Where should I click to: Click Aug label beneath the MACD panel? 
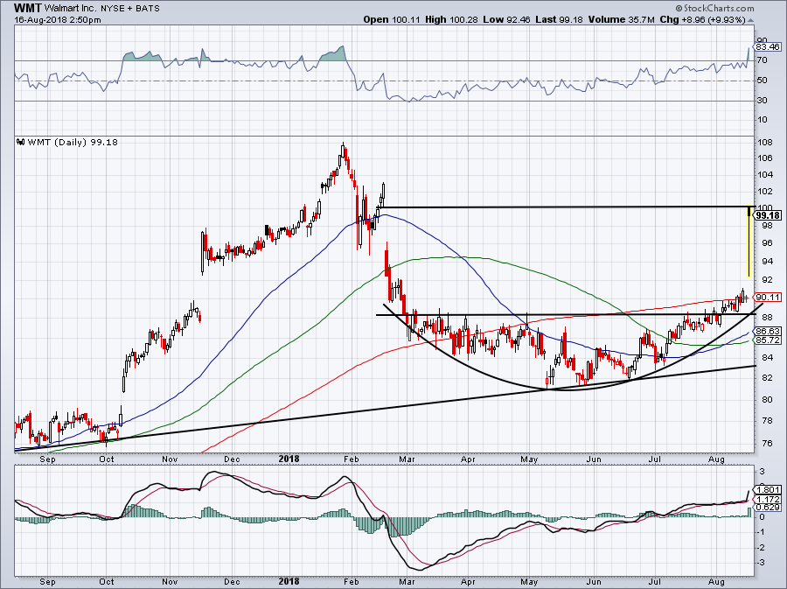click(x=717, y=582)
